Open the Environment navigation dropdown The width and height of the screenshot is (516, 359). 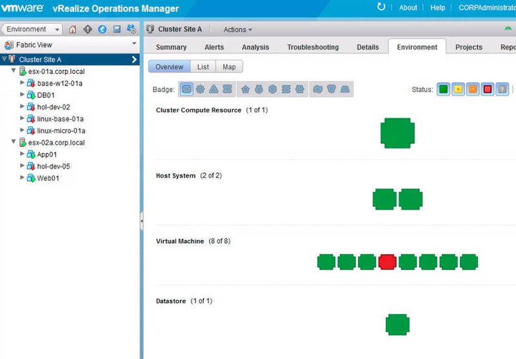32,29
